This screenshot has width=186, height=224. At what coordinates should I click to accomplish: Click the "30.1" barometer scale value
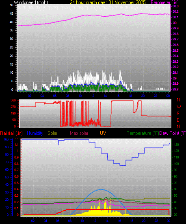(175, 17)
